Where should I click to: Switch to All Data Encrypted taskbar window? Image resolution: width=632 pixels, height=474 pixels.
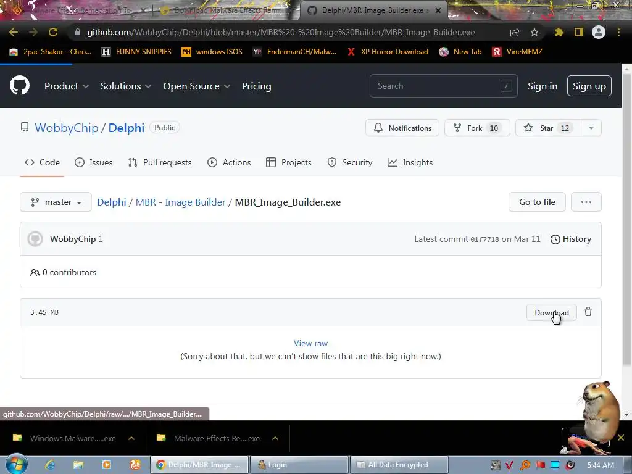[399, 465]
